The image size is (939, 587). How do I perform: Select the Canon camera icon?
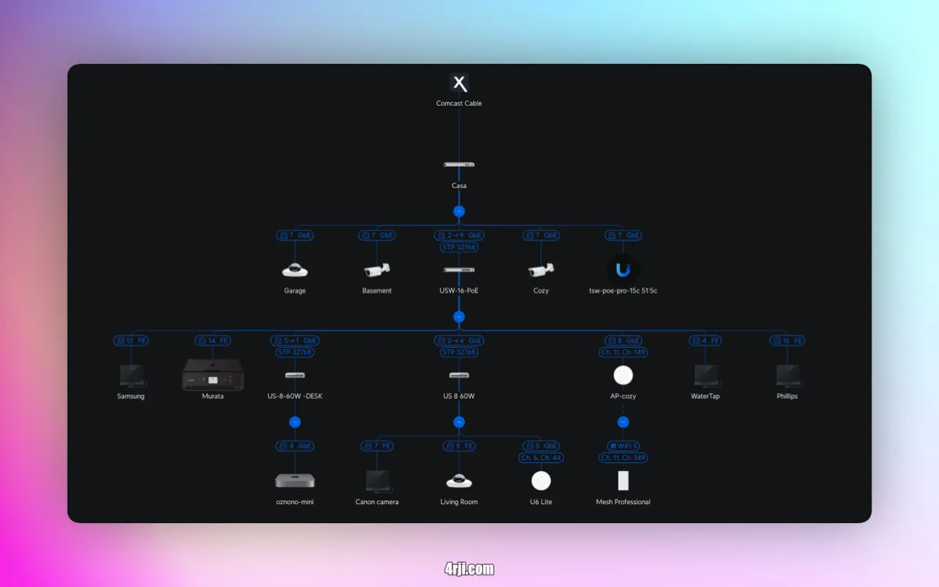[376, 481]
